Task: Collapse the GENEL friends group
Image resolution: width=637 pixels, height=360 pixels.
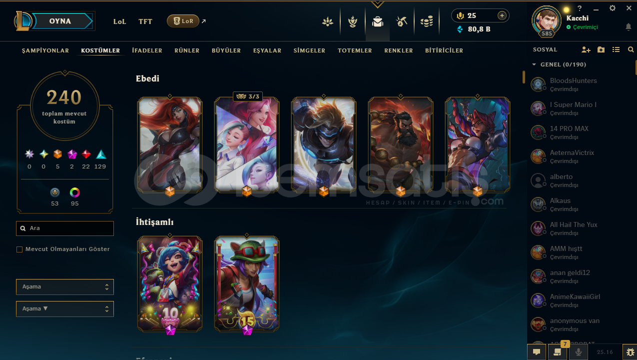Action: pos(534,64)
